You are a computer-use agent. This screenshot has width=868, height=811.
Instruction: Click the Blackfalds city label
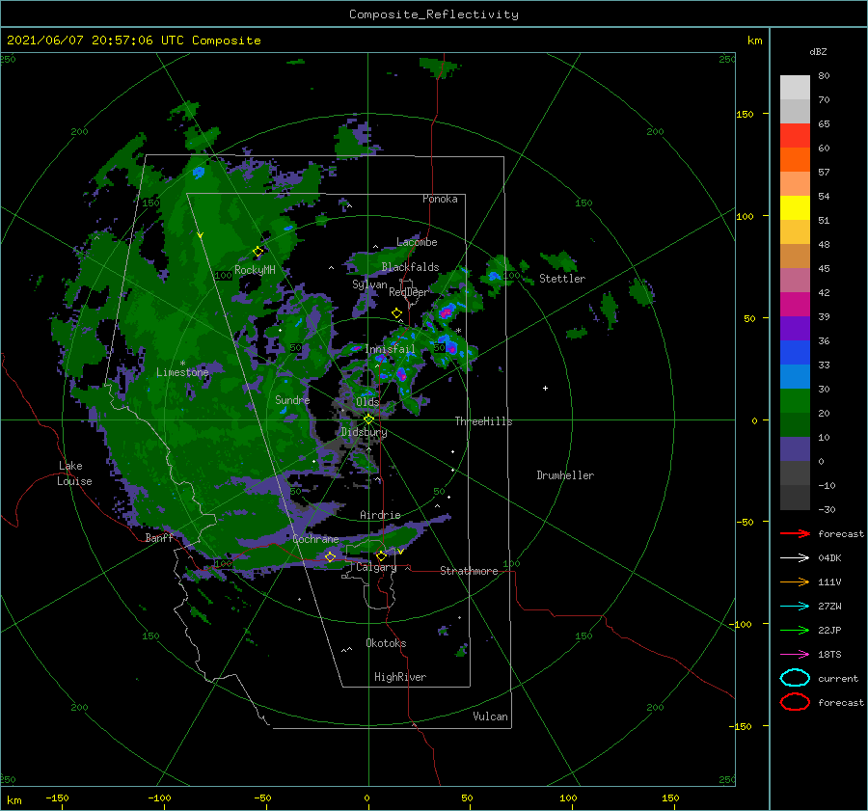click(410, 267)
